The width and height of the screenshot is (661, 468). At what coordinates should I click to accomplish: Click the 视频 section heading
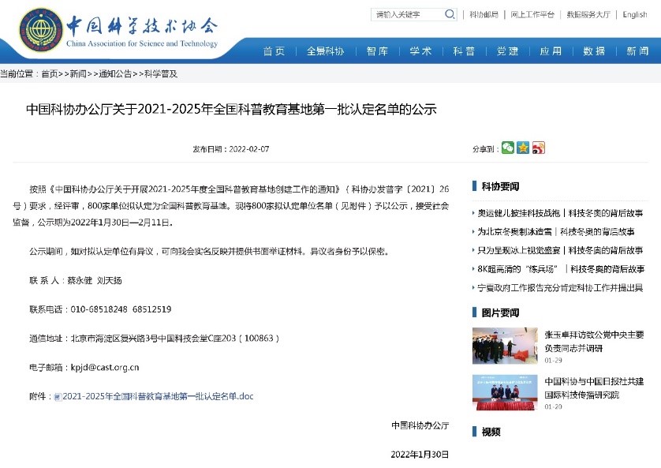pos(491,432)
